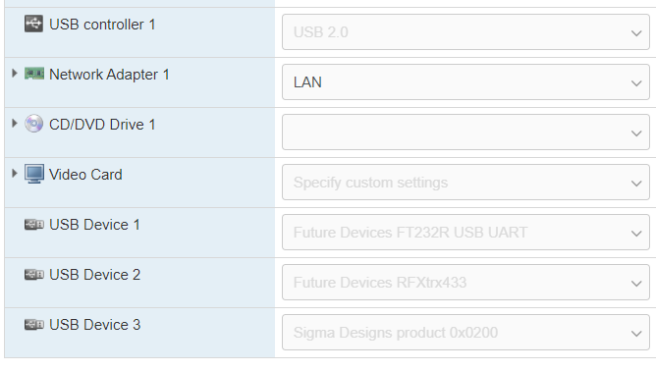Expand the Video Card section

pyautogui.click(x=14, y=173)
